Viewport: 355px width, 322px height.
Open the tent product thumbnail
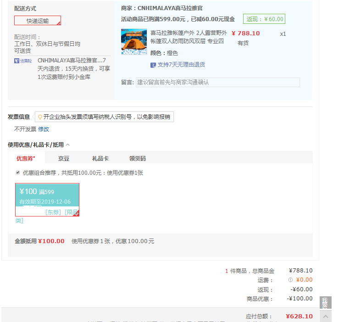(x=134, y=42)
